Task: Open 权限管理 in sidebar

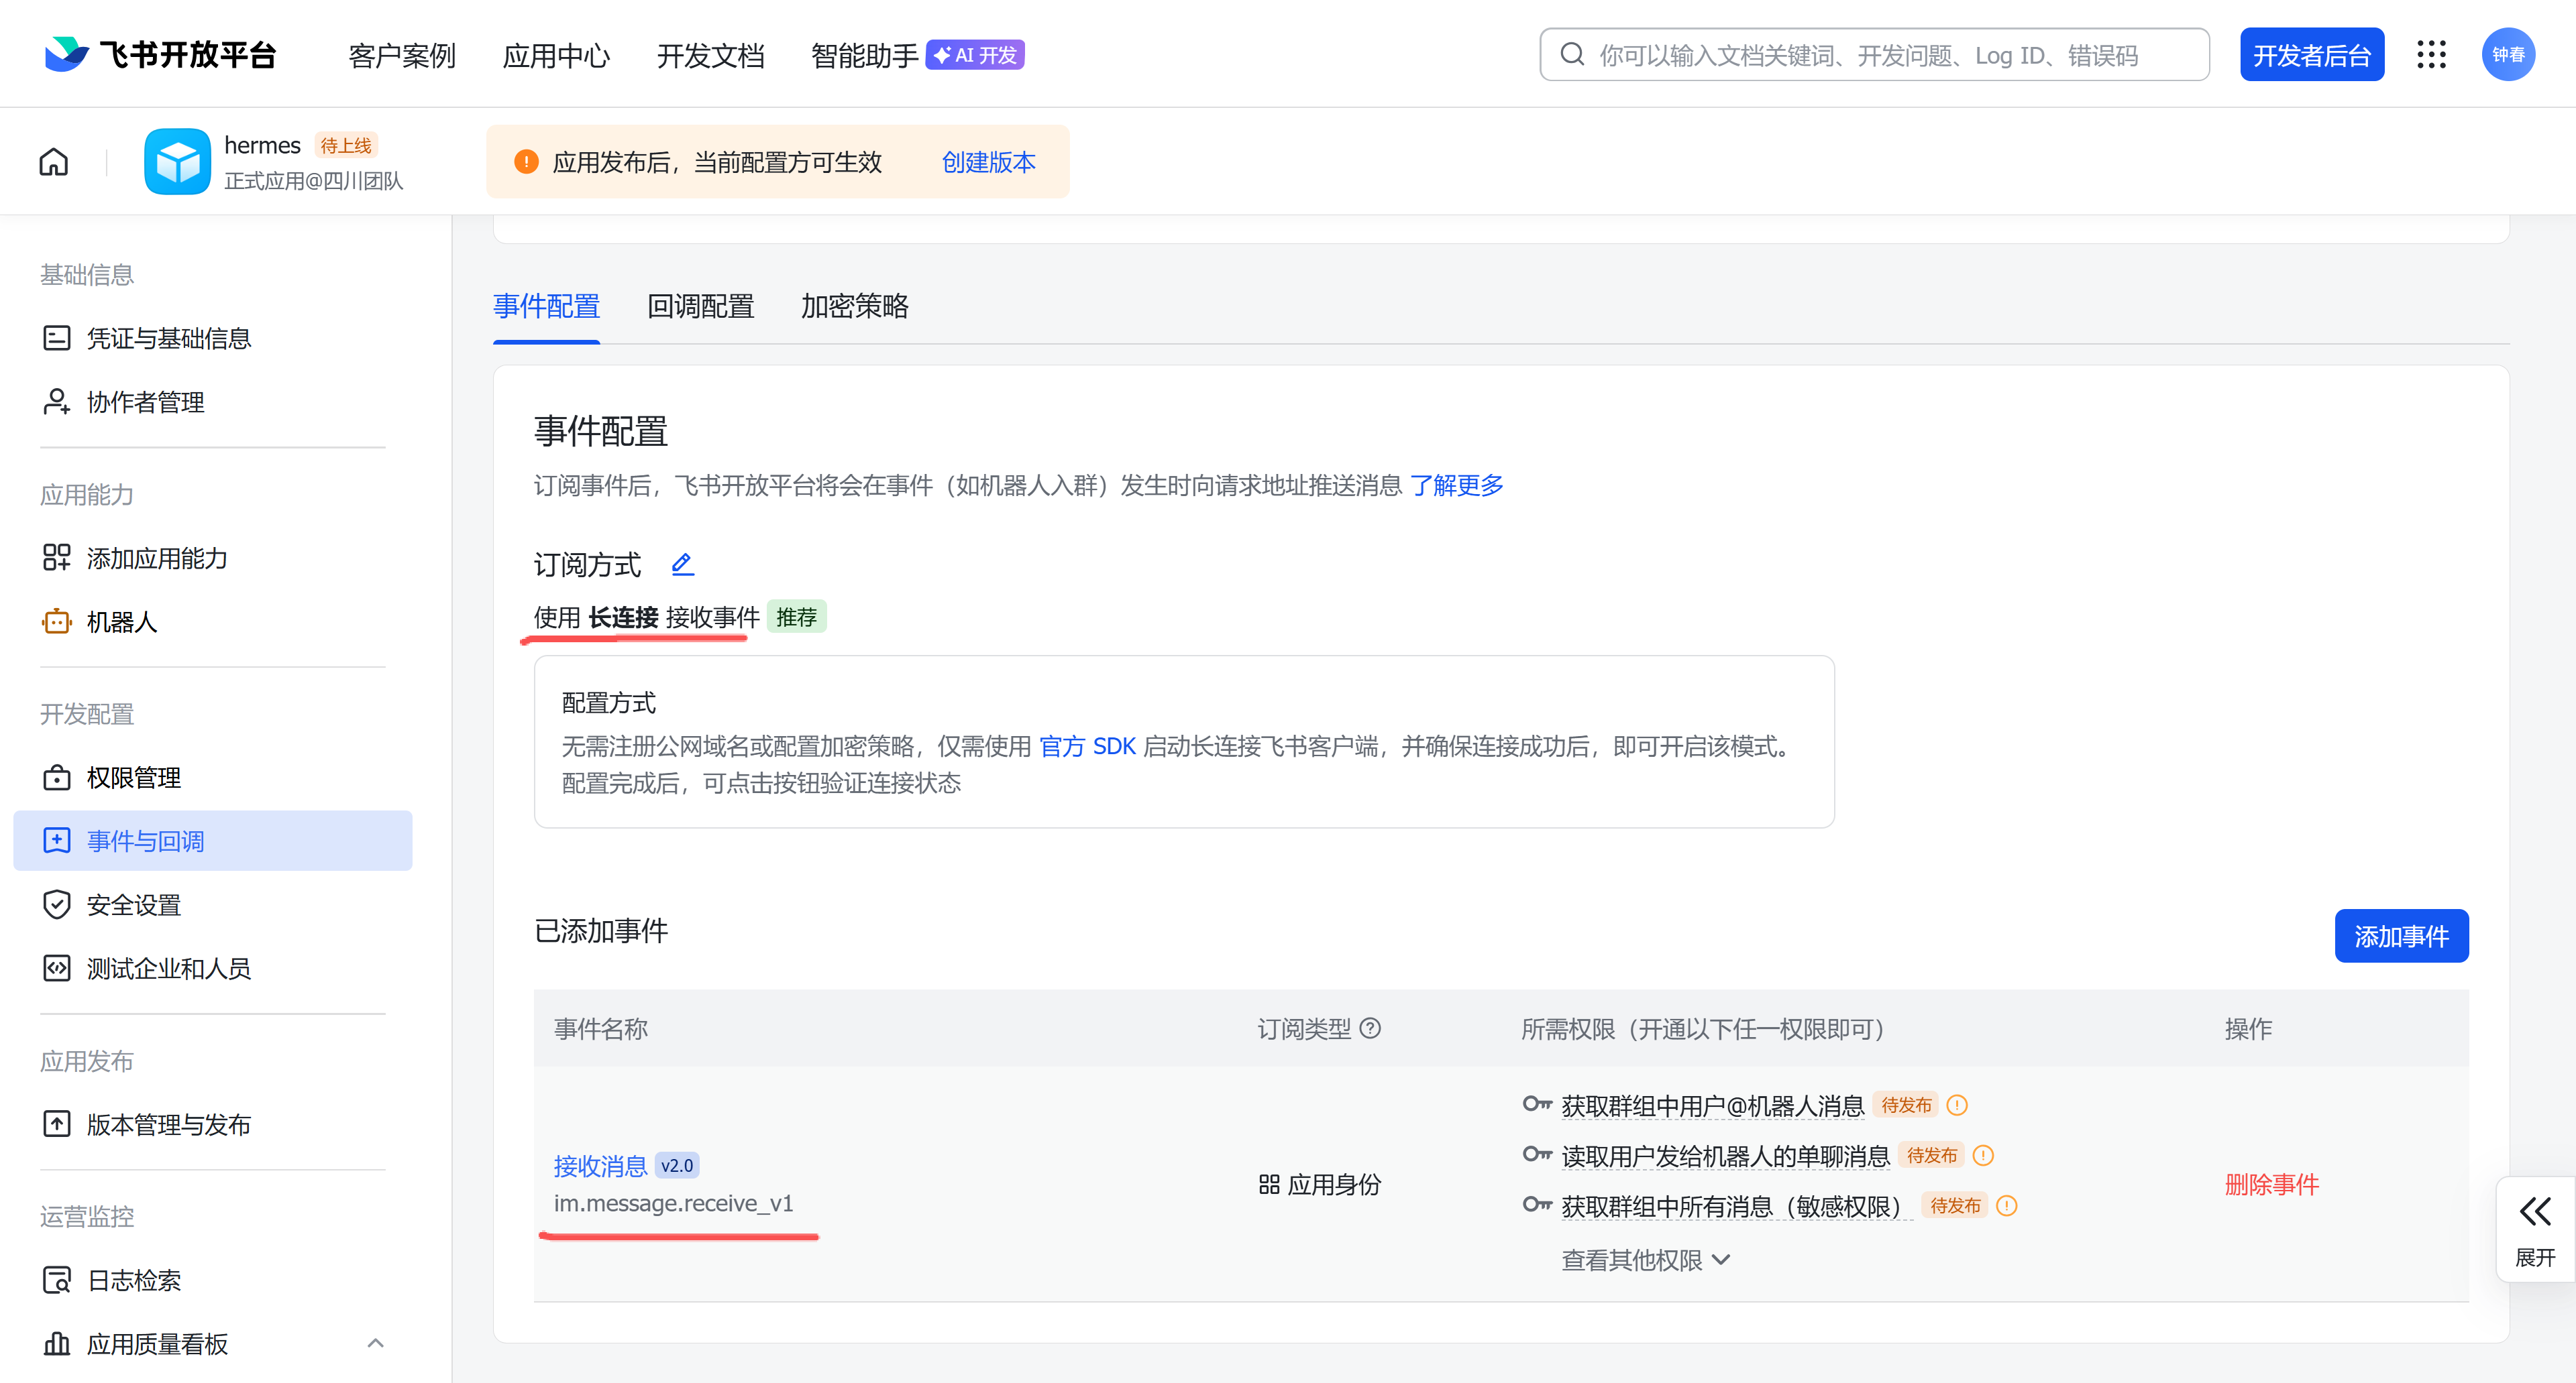Action: coord(213,778)
